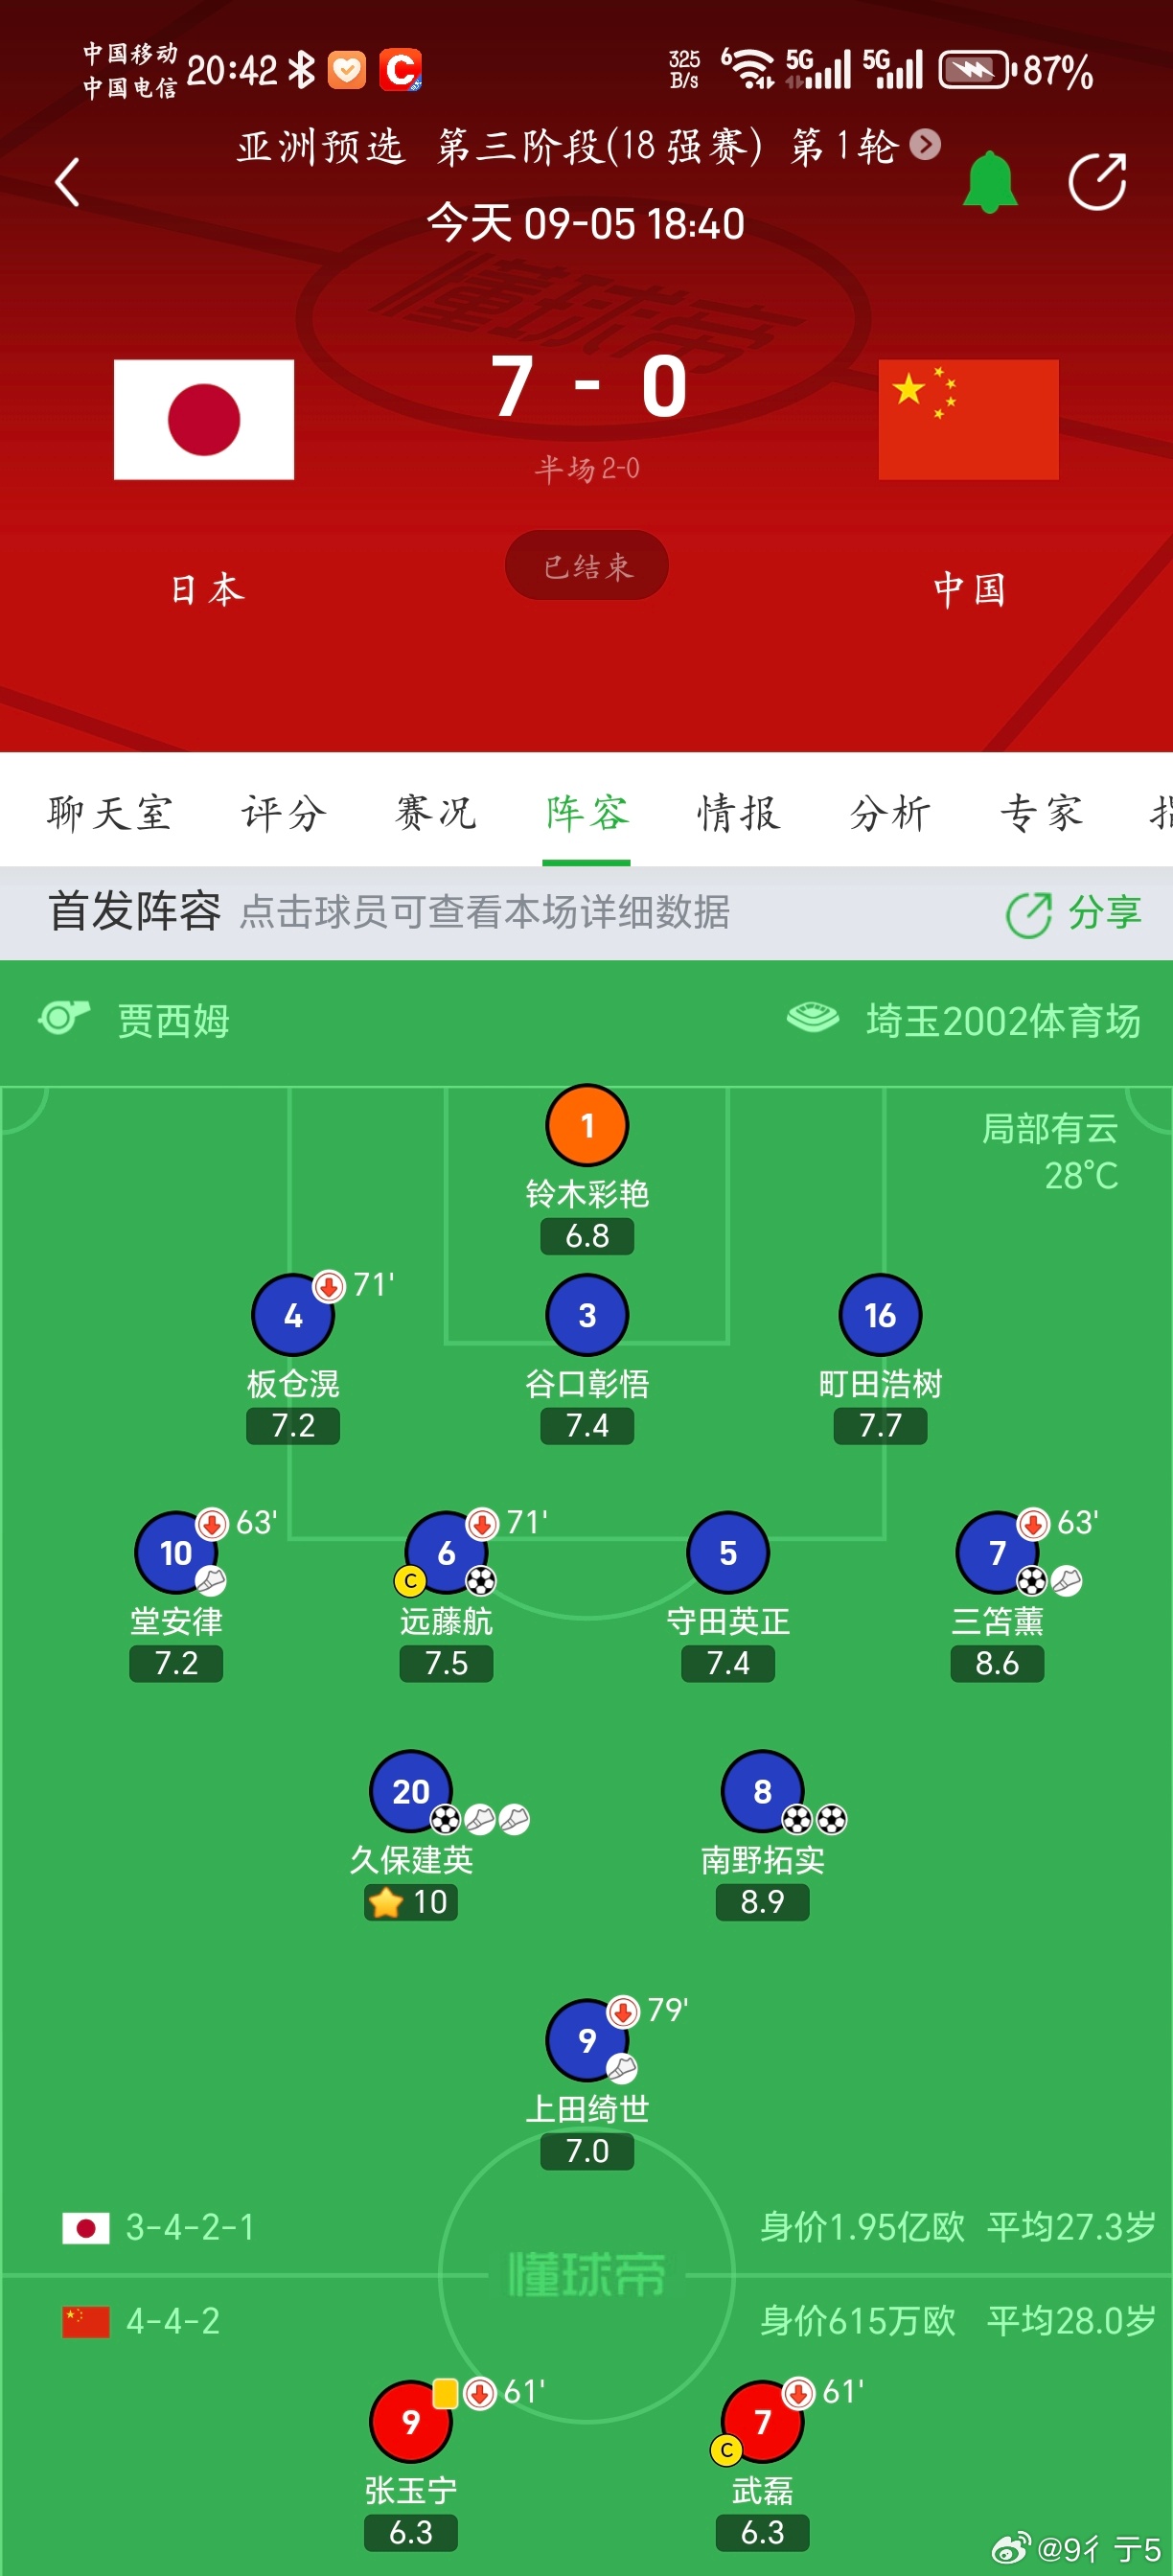Expand the round info arrow after 第1轮
Screen dimensions: 1173x2576
926,146
